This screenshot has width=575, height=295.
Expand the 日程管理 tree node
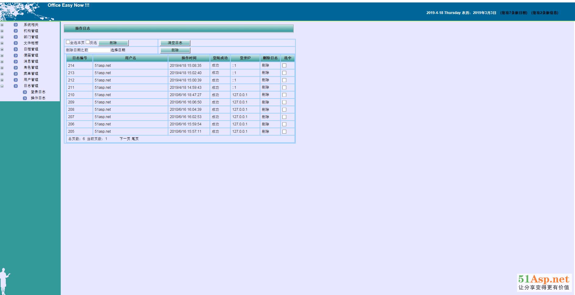point(2,49)
